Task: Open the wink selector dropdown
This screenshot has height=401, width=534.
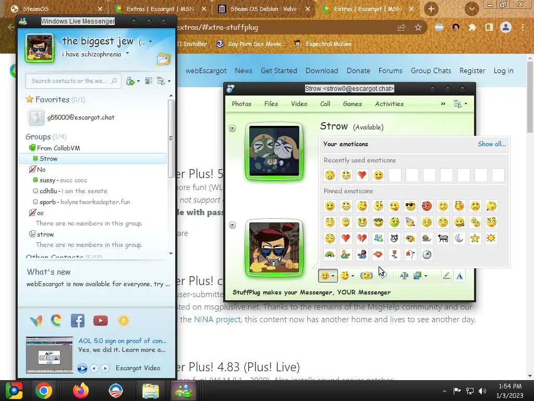Action: pyautogui.click(x=353, y=276)
